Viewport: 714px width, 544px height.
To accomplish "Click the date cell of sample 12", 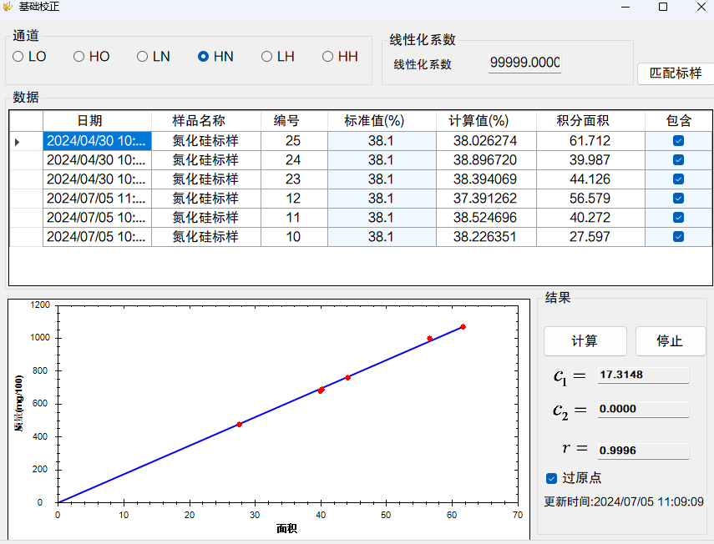I will point(97,199).
